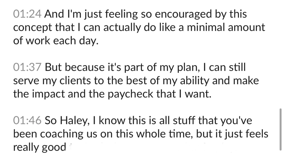Jump to the 01:37 timestamp
Viewport: 286px width, 159px height.
click(x=28, y=67)
